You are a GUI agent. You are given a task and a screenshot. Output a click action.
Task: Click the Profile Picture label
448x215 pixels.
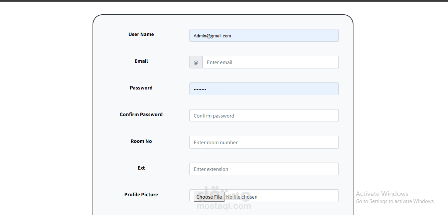(141, 195)
